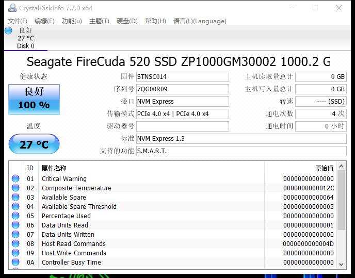Image resolution: width=355 pixels, height=278 pixels.
Task: Click the status orb for Composite Temperature
Action: [x=15, y=188]
